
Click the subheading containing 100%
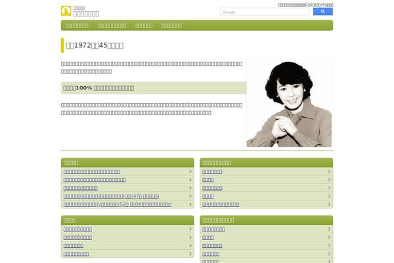pyautogui.click(x=98, y=88)
